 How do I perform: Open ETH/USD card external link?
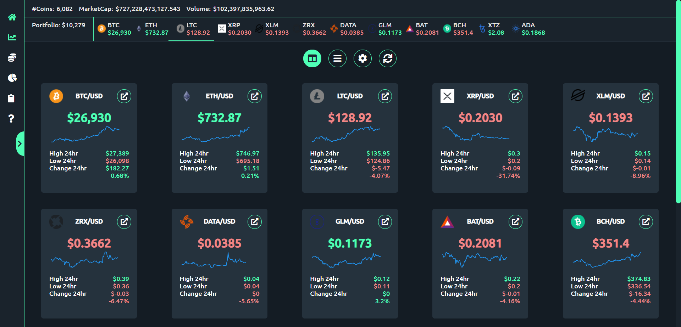coord(255,96)
